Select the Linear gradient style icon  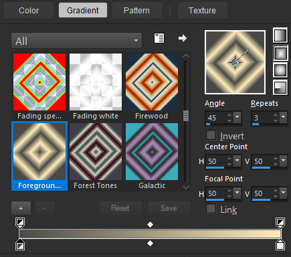tap(280, 35)
